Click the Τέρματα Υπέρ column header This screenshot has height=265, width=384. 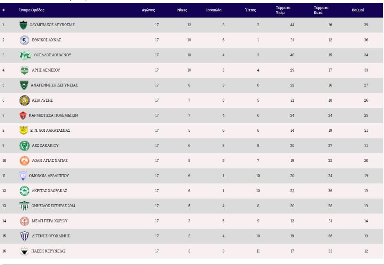coord(283,10)
